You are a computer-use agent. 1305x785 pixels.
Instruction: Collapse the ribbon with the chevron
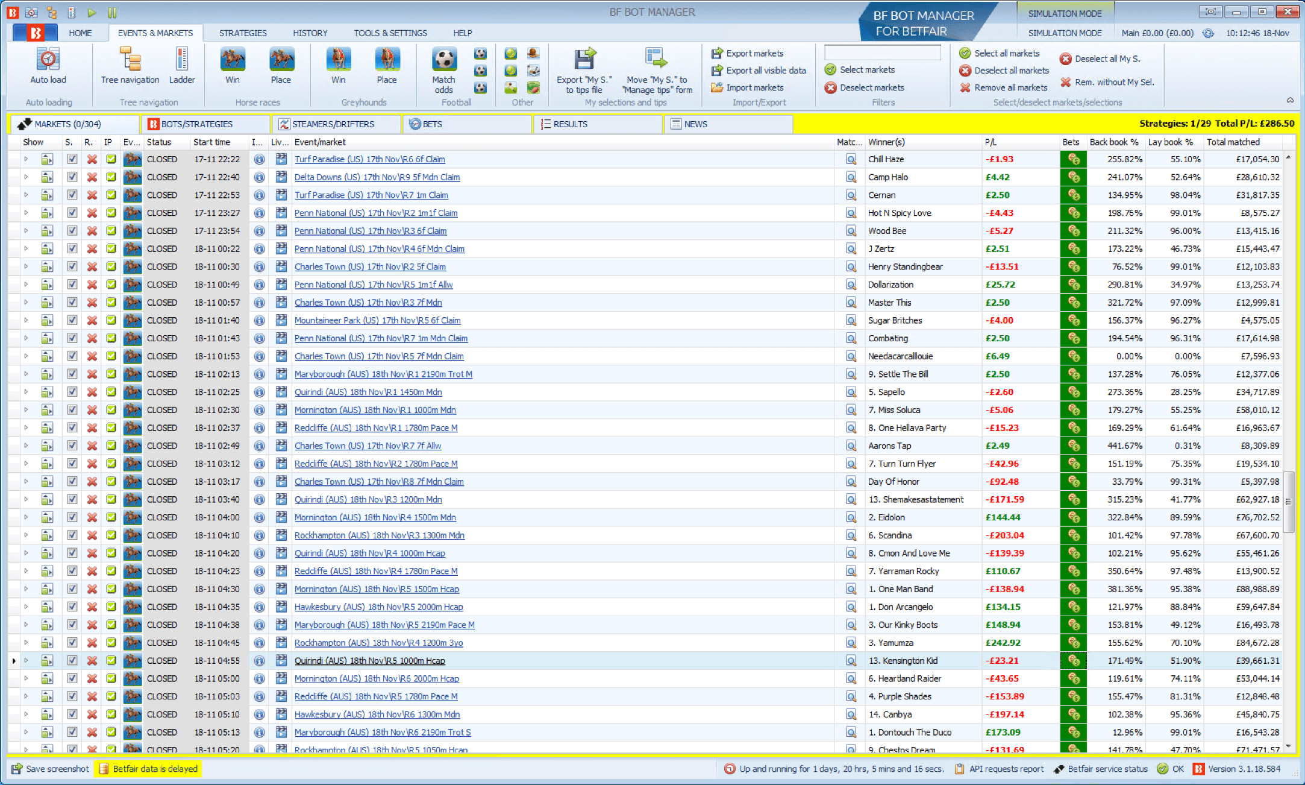click(1290, 100)
